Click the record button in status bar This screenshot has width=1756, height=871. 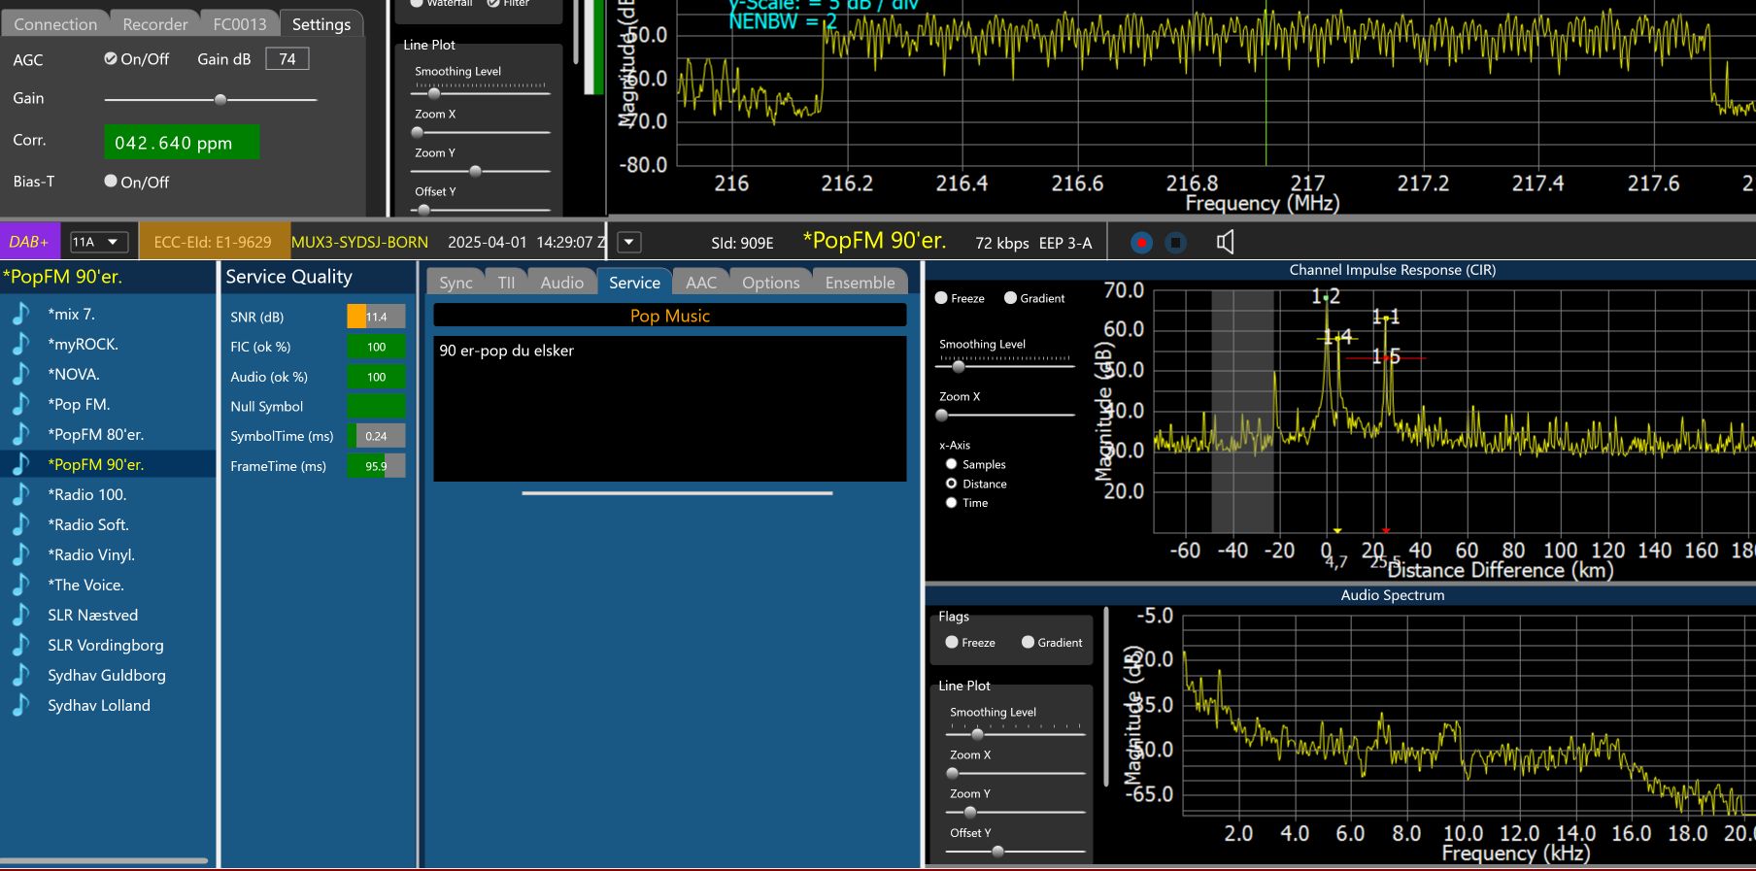pyautogui.click(x=1141, y=243)
